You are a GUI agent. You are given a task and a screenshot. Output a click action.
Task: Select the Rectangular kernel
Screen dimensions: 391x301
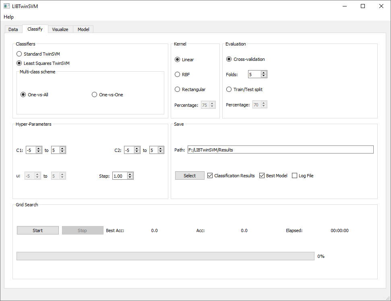click(x=190, y=89)
